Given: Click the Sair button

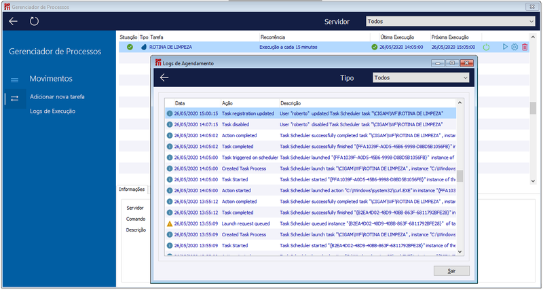Looking at the screenshot, I should click(x=451, y=271).
